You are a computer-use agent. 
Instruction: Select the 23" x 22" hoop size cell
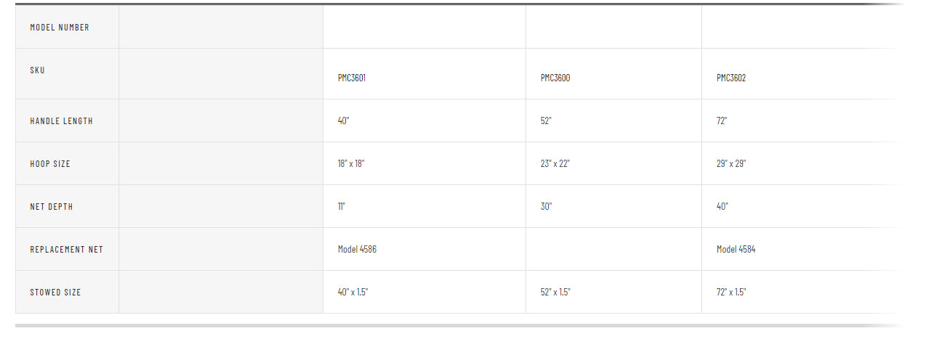point(555,164)
